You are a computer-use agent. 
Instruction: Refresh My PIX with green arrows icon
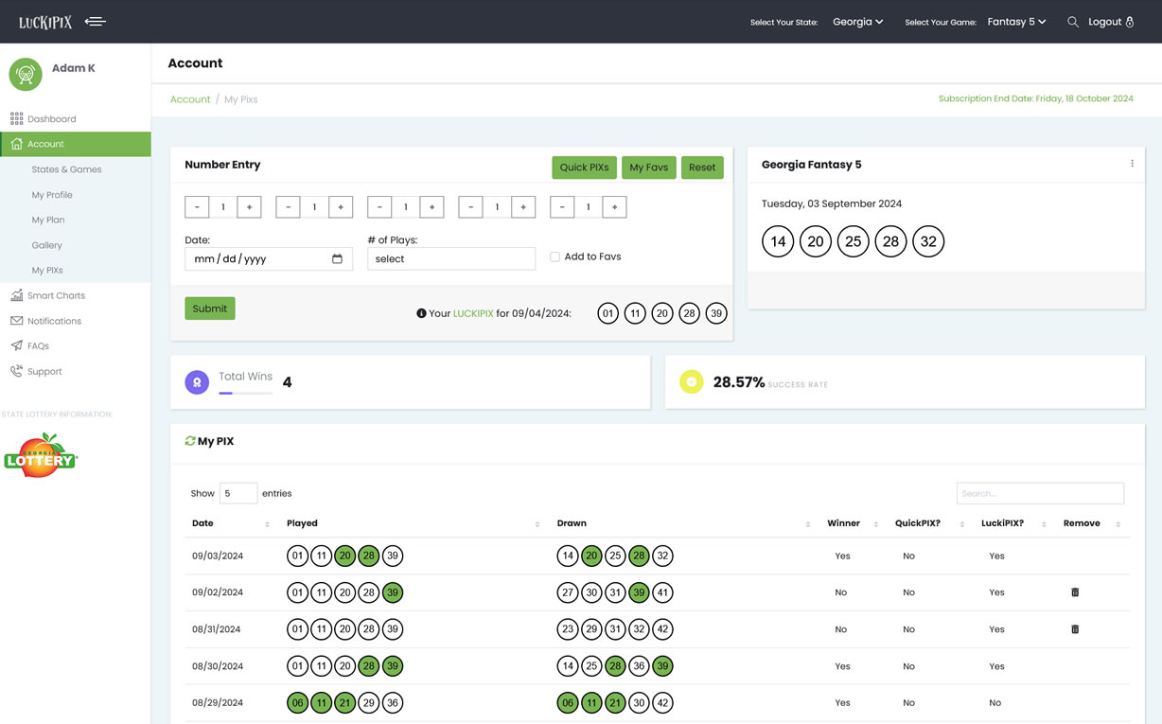click(190, 441)
